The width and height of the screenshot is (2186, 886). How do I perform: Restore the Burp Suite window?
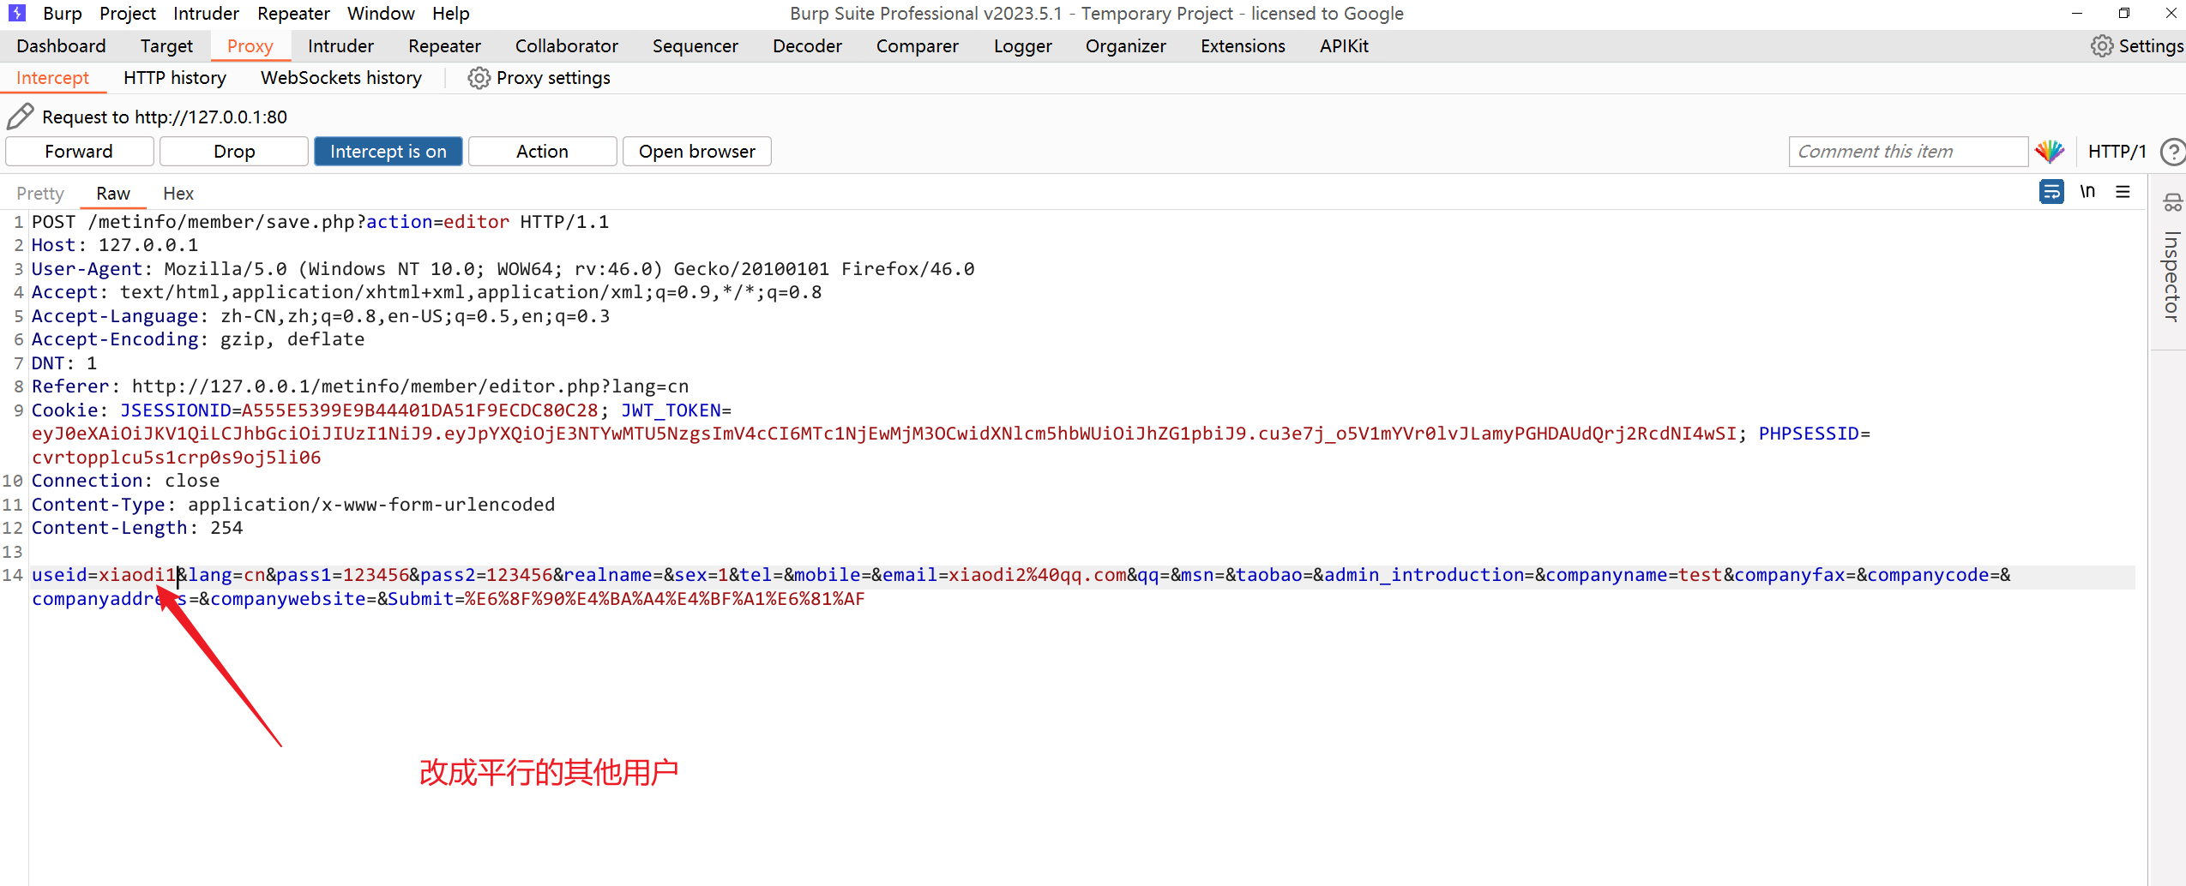tap(2124, 13)
